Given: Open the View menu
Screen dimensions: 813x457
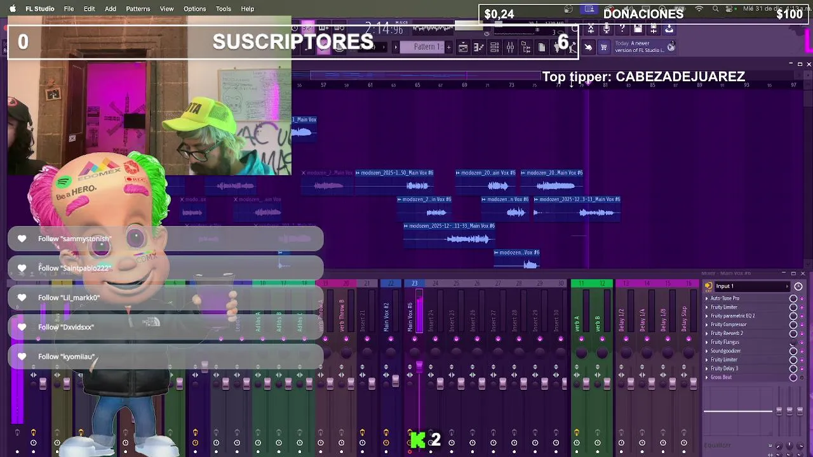Looking at the screenshot, I should 166,9.
